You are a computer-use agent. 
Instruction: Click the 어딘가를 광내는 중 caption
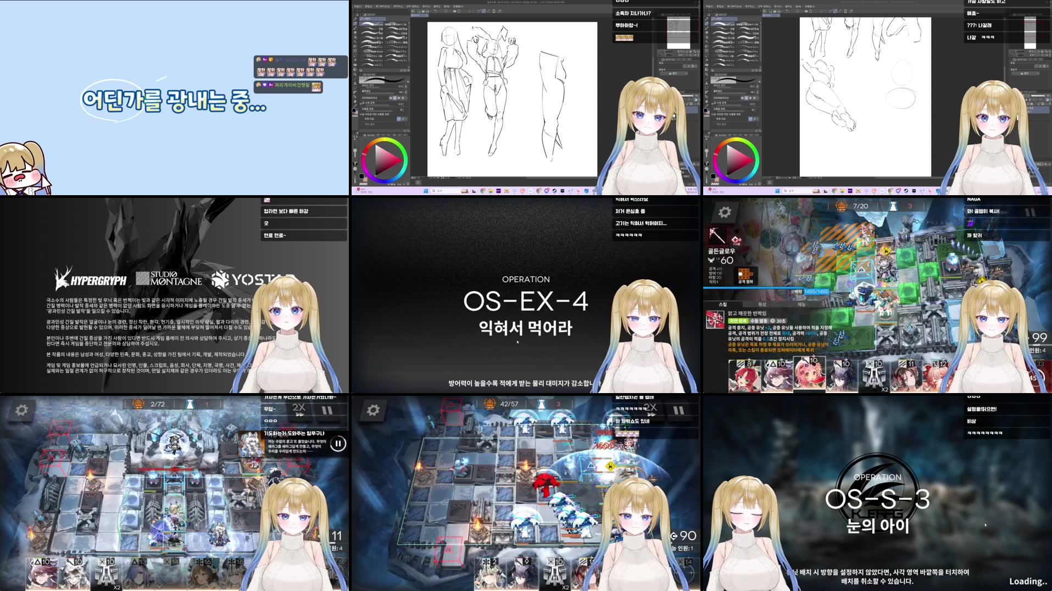click(x=174, y=100)
